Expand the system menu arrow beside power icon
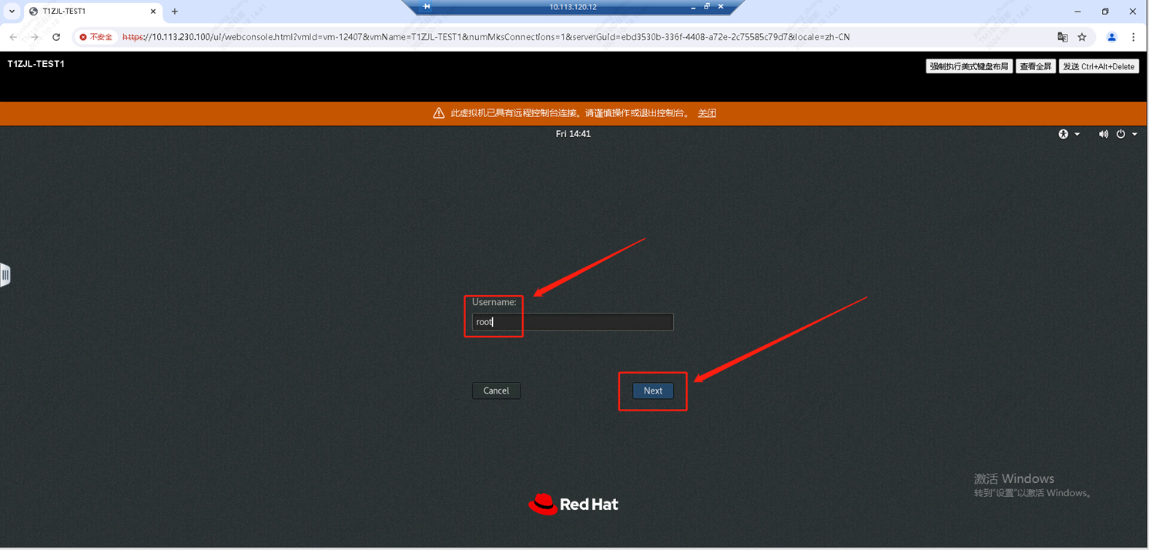 [x=1134, y=134]
